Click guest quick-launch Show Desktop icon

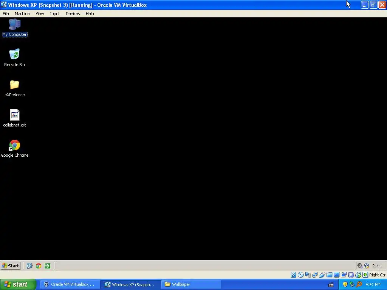click(29, 265)
